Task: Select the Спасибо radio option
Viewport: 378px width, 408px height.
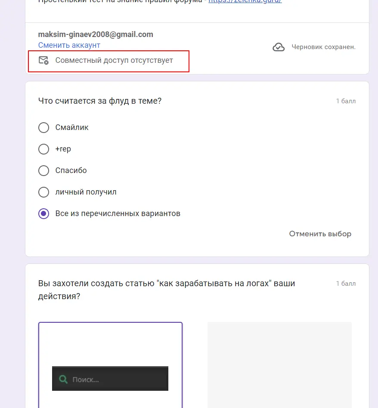Action: [44, 171]
